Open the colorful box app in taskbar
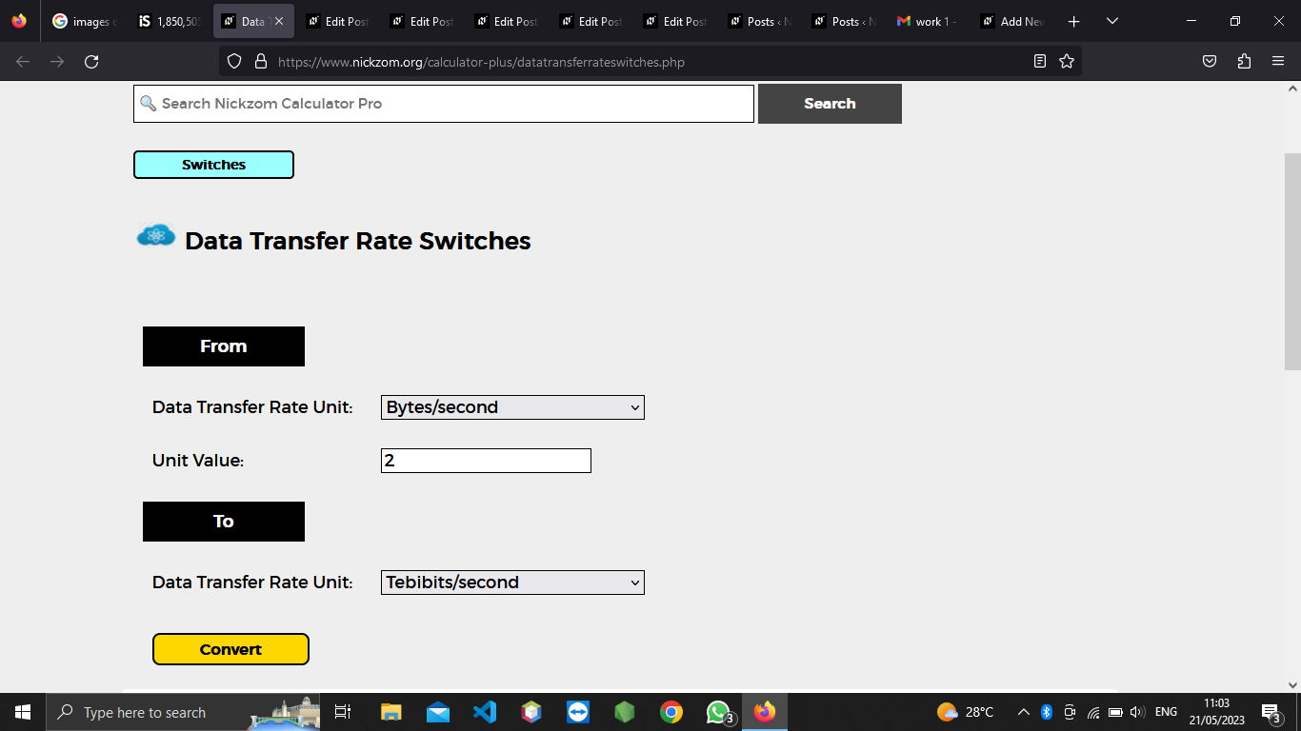This screenshot has height=731, width=1301. tap(531, 712)
